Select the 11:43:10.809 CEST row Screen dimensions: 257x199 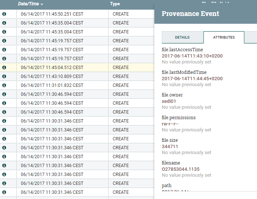pyautogui.click(x=52, y=76)
